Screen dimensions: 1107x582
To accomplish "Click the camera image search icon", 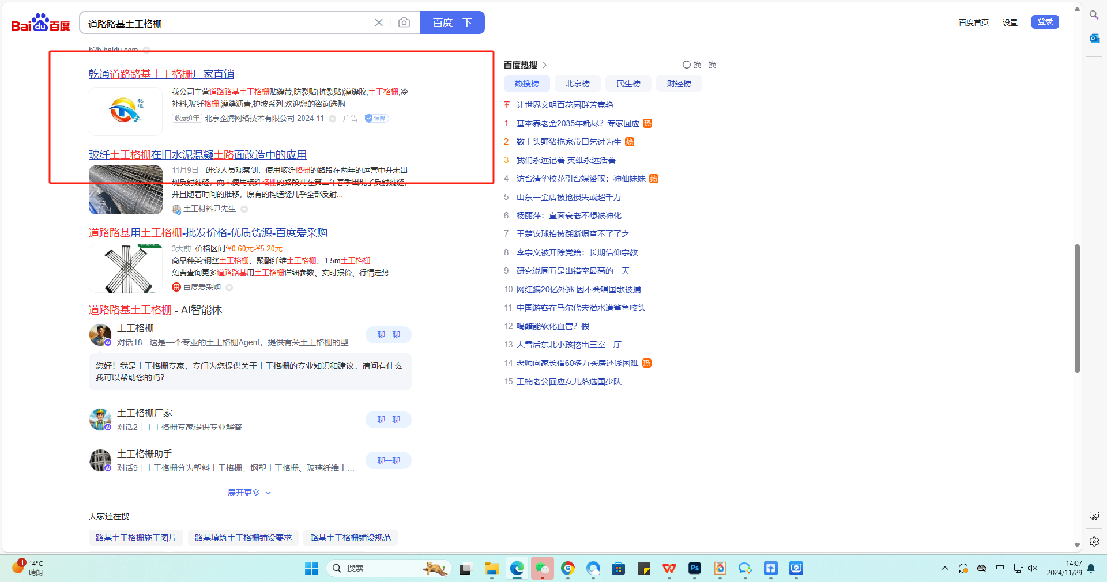I will 404,22.
